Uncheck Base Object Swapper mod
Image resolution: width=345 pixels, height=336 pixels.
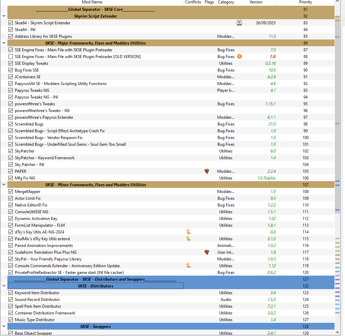[x=10, y=333]
